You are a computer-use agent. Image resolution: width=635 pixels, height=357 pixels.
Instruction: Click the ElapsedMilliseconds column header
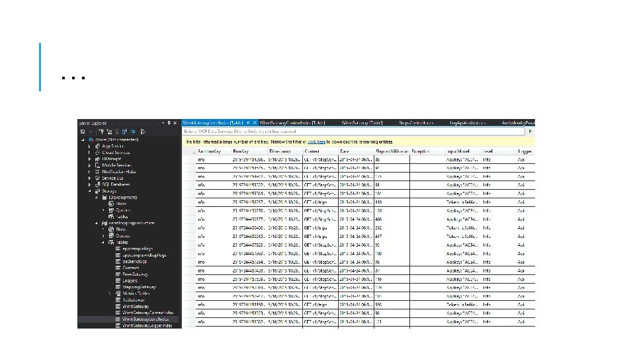[392, 151]
